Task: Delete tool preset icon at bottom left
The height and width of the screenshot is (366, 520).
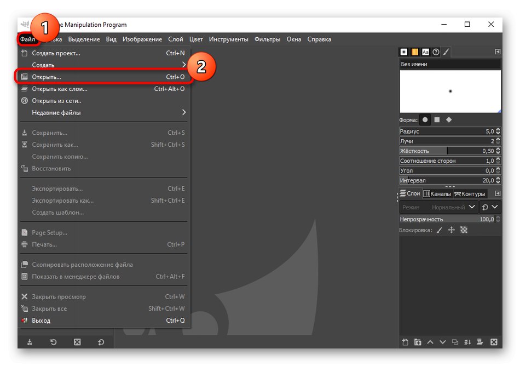Action: (x=77, y=342)
